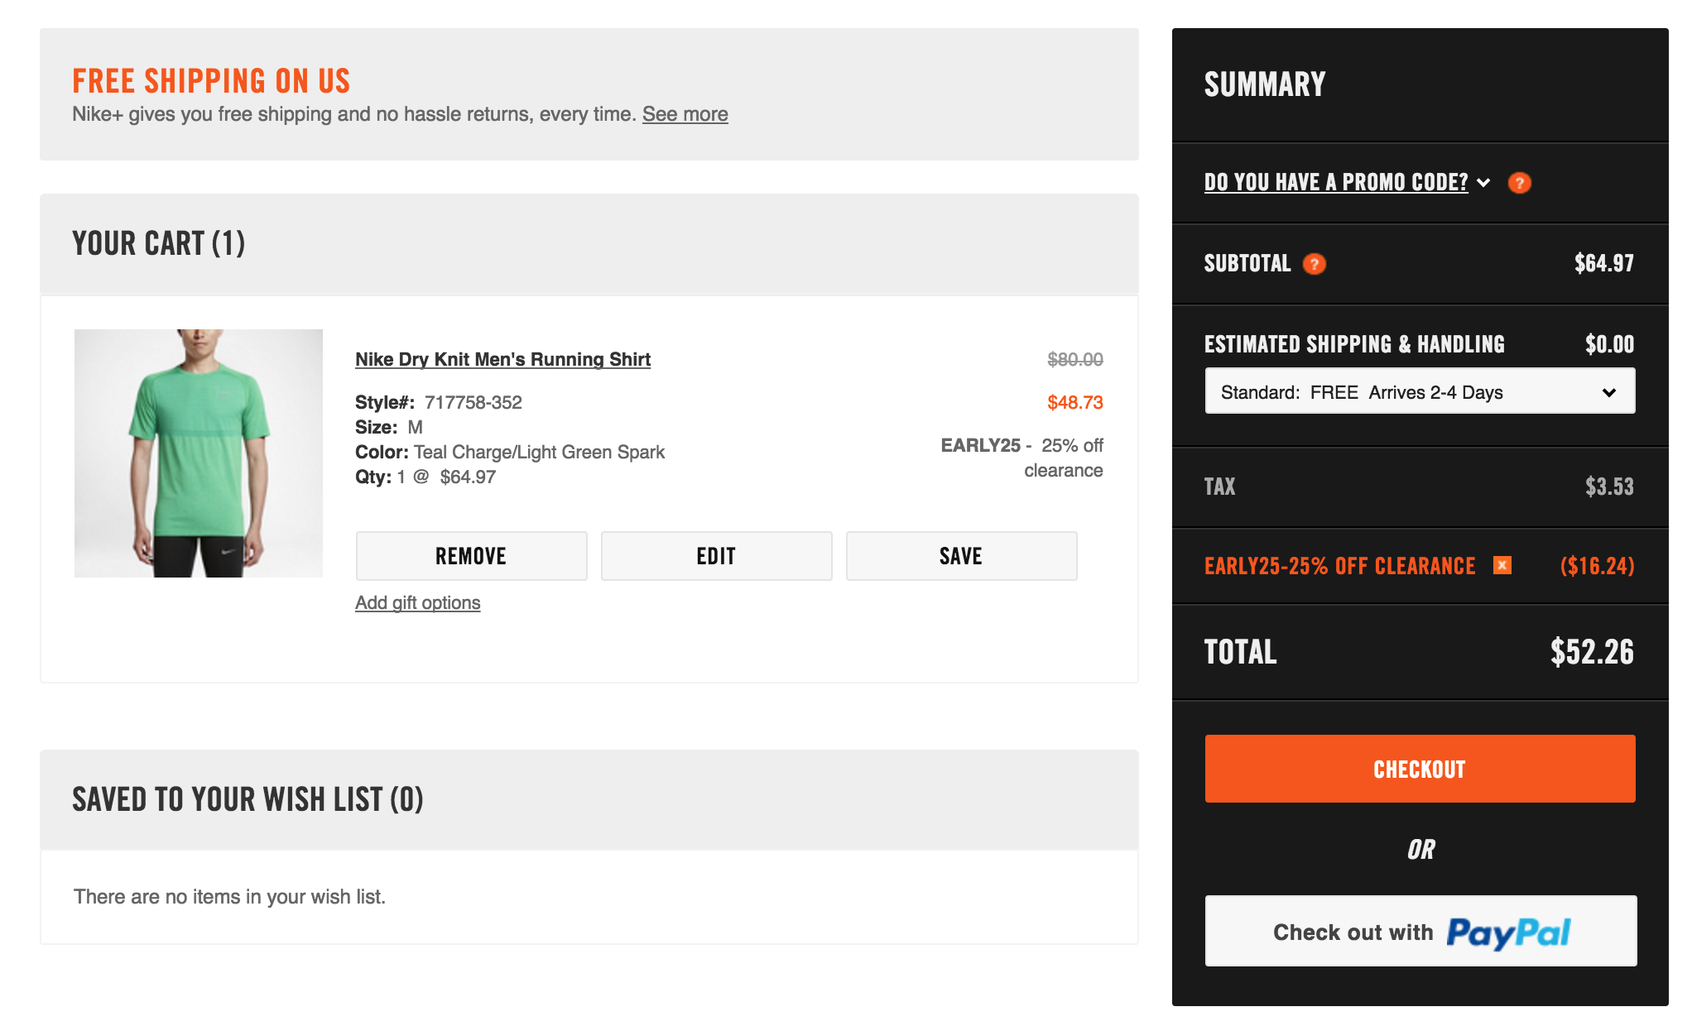Save the shirt to wish list
This screenshot has height=1026, width=1692.
(960, 556)
